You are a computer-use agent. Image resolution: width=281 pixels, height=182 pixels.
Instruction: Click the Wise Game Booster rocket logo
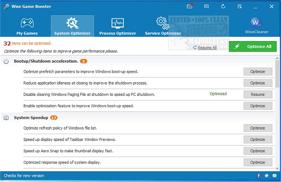[x=6, y=7]
